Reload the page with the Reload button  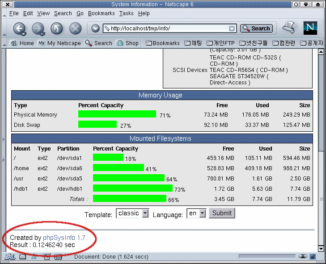[x=57, y=29]
